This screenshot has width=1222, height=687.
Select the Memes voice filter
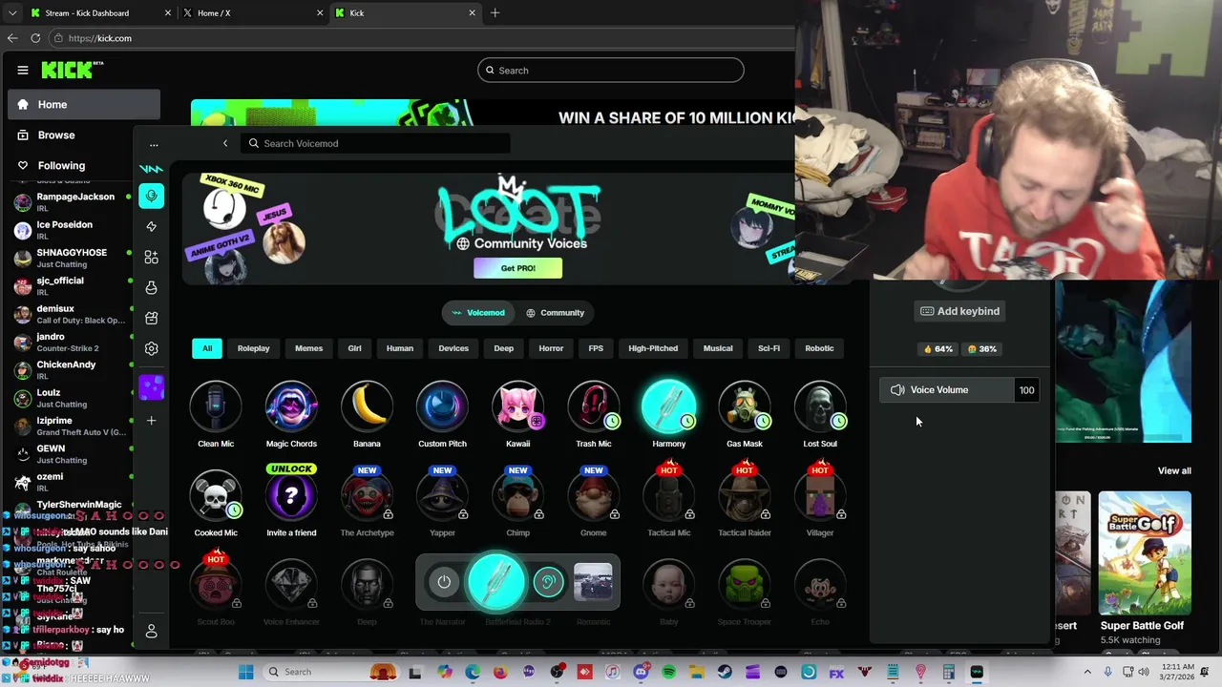tap(308, 348)
